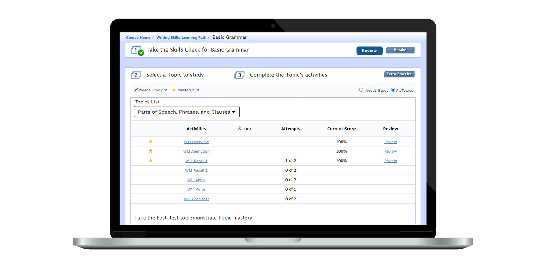Click the step 1 completed checkmark icon
Screen dimensions: 547x273
tap(141, 53)
